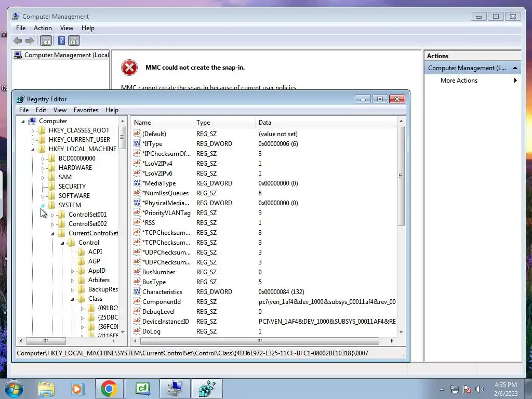Click the registry values vertical scrollbar thumb

[x=401, y=176]
